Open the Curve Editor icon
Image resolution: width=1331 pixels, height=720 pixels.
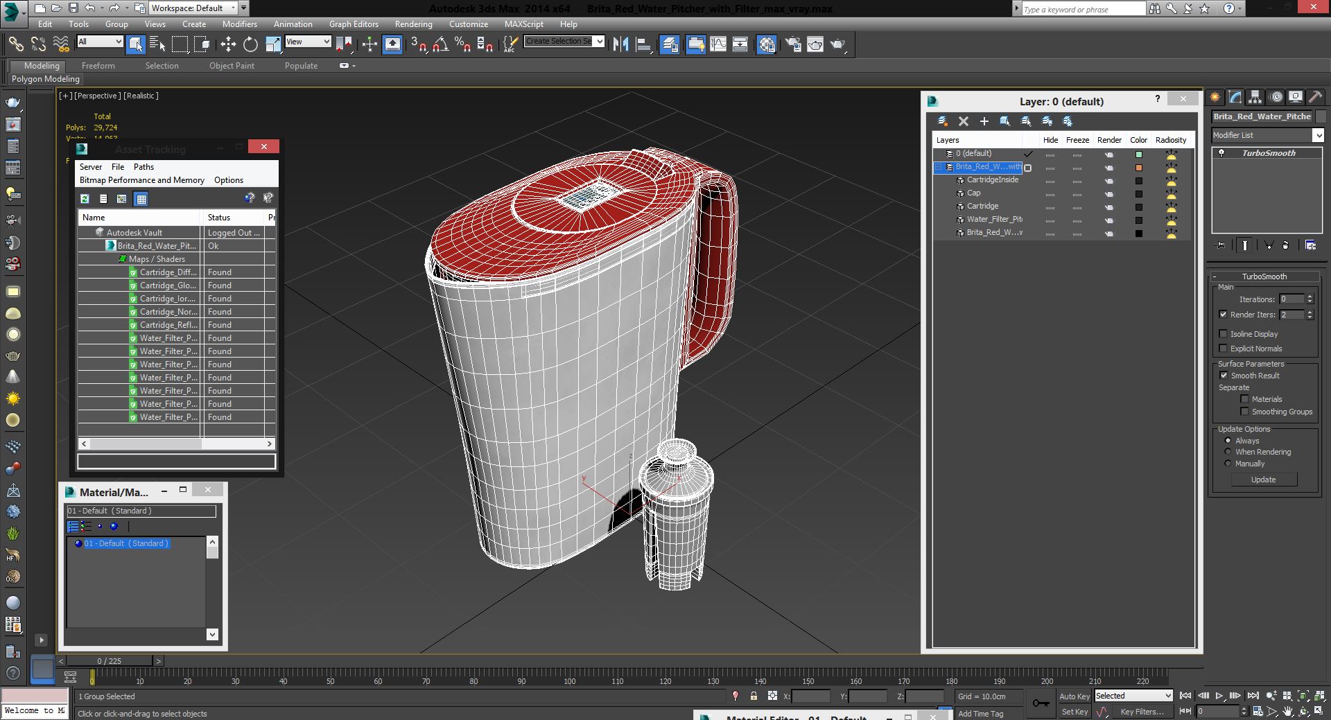point(718,44)
